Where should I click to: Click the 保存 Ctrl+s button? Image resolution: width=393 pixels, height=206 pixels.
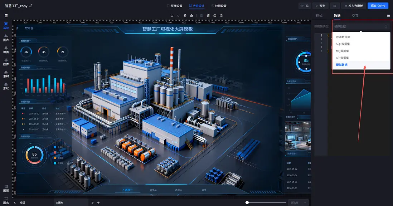pos(378,6)
